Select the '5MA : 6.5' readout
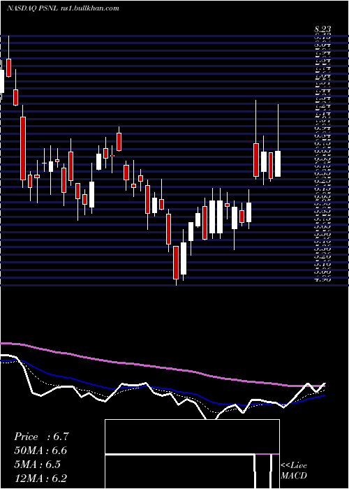The height and width of the screenshot is (489, 349). (38, 465)
